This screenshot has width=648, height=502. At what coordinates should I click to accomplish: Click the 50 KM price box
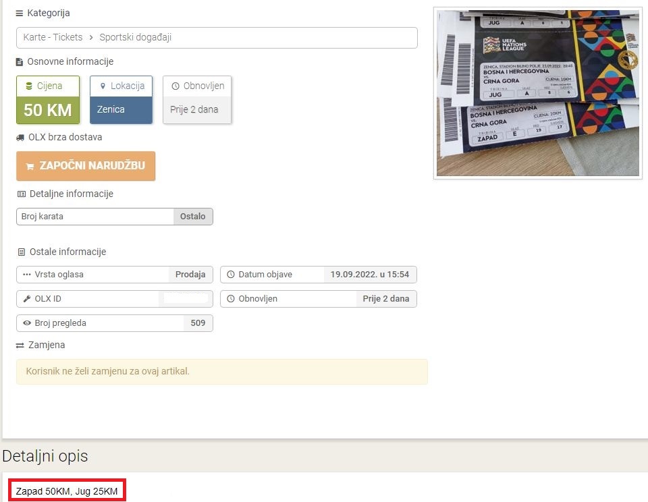(48, 110)
